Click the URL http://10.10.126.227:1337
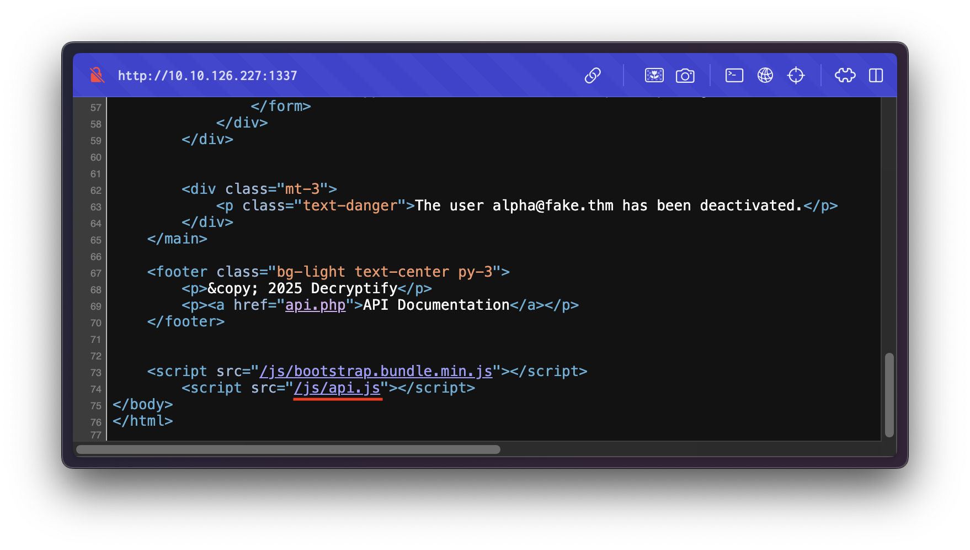970x550 pixels. pyautogui.click(x=207, y=76)
